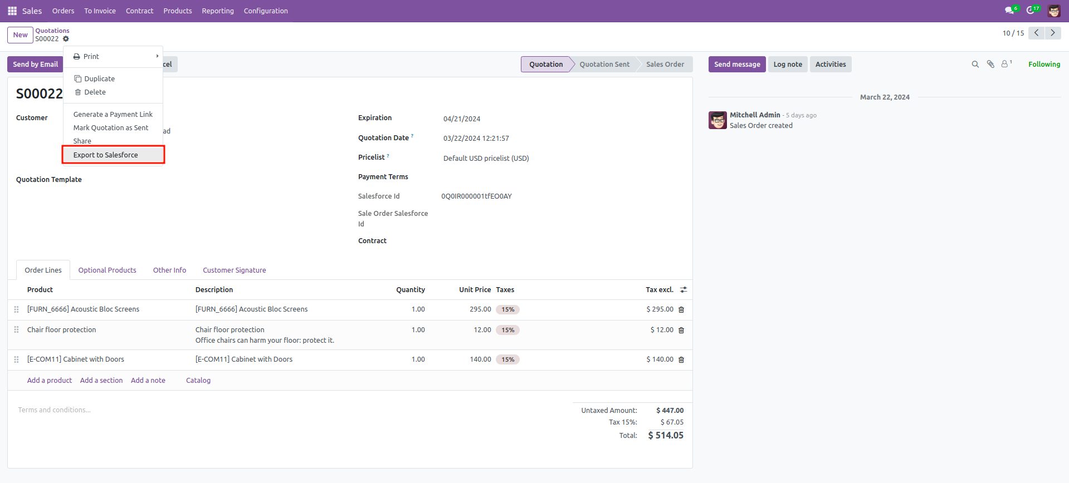The width and height of the screenshot is (1069, 483).
Task: Click the 10 / 15 record pager counter
Action: pos(1013,33)
